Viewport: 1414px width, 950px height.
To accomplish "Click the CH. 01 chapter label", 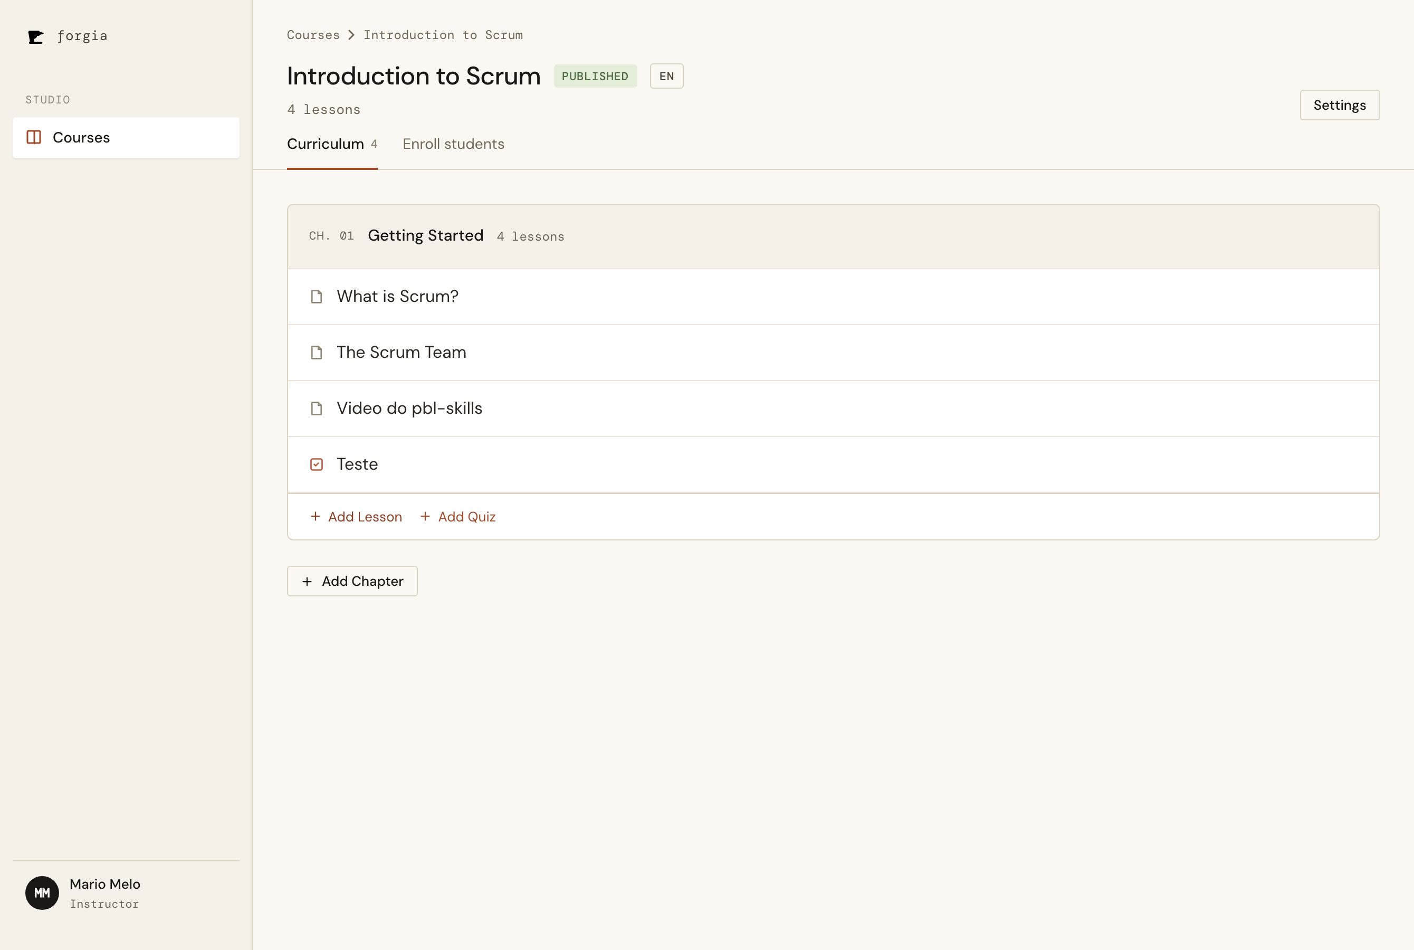I will (x=331, y=236).
